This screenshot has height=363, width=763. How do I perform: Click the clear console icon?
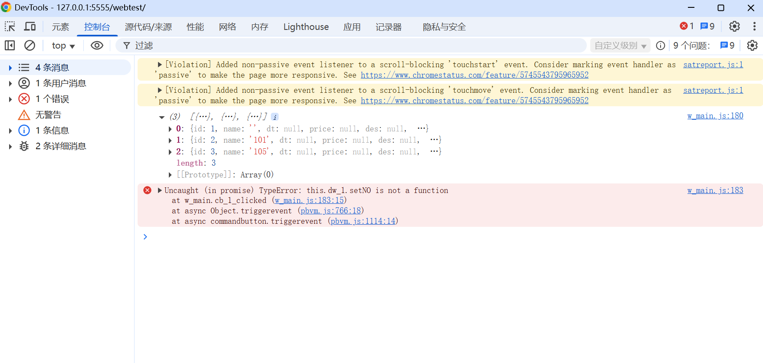(30, 46)
